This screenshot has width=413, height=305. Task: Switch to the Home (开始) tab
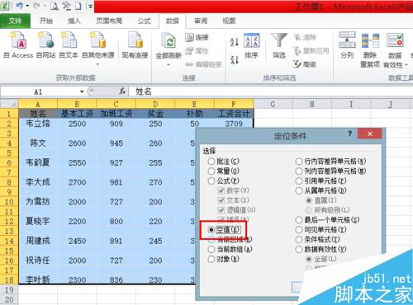point(46,21)
